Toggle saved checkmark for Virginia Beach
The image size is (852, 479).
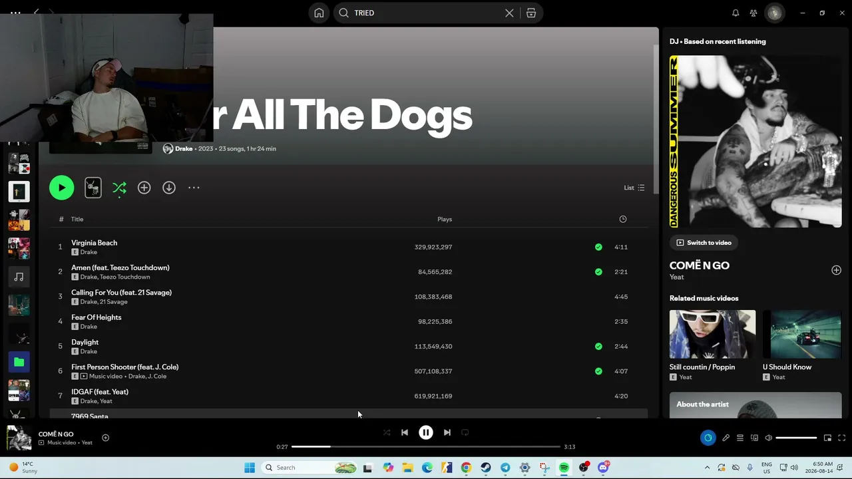pos(598,247)
